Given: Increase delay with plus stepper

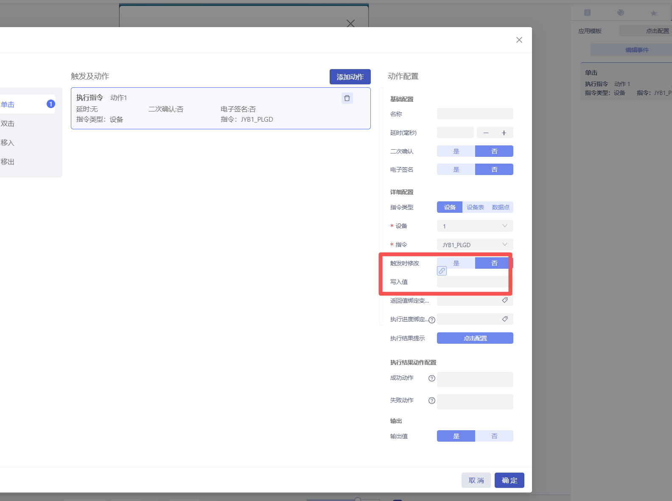Looking at the screenshot, I should pos(504,133).
